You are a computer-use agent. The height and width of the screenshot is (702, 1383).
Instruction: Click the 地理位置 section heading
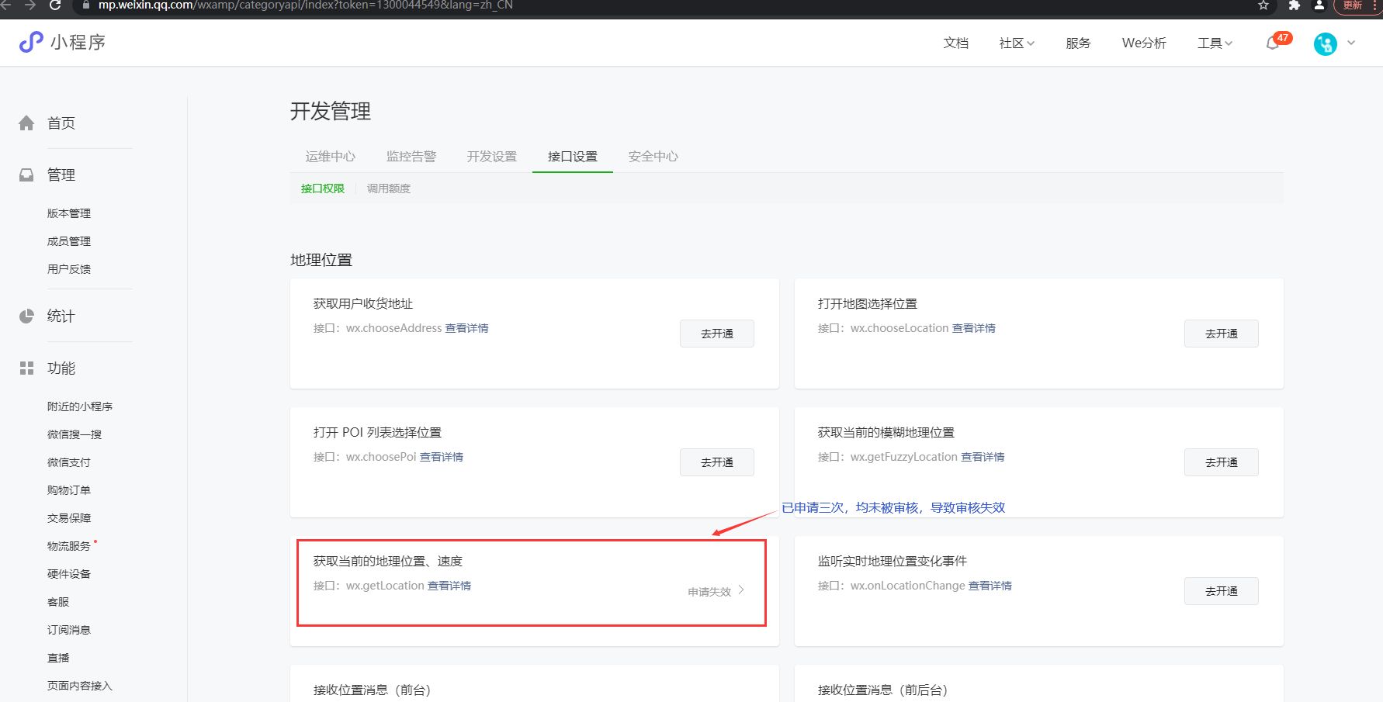click(x=321, y=260)
